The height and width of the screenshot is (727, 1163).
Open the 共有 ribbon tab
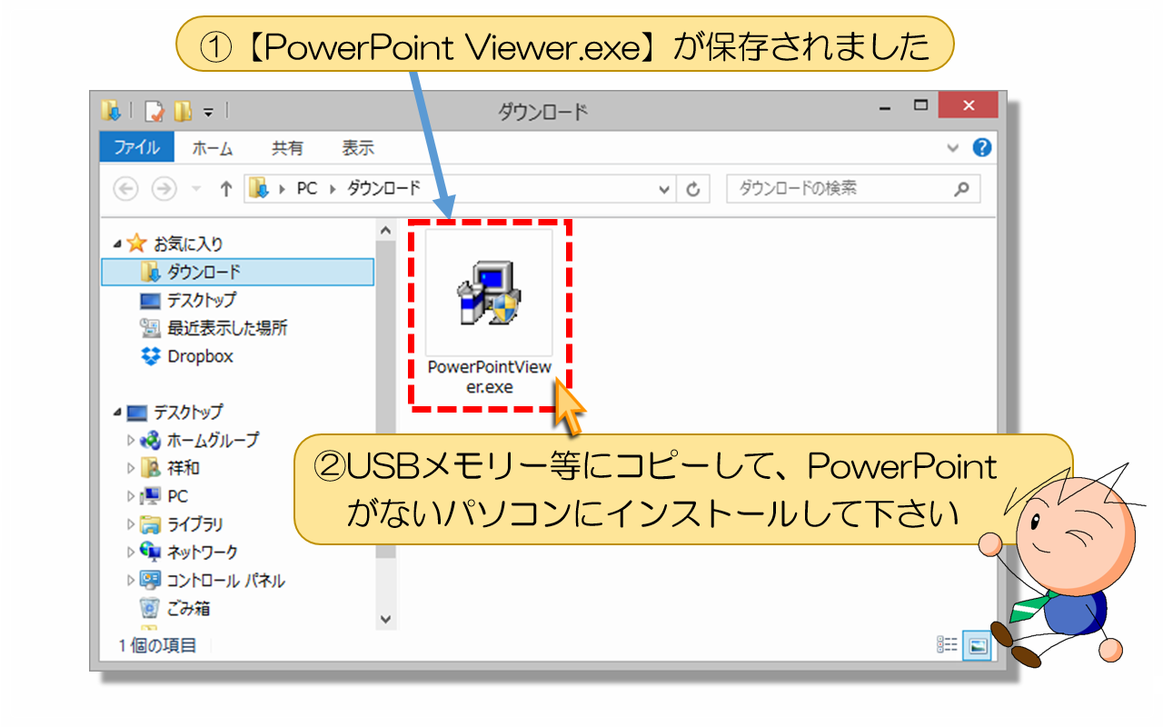(x=287, y=148)
